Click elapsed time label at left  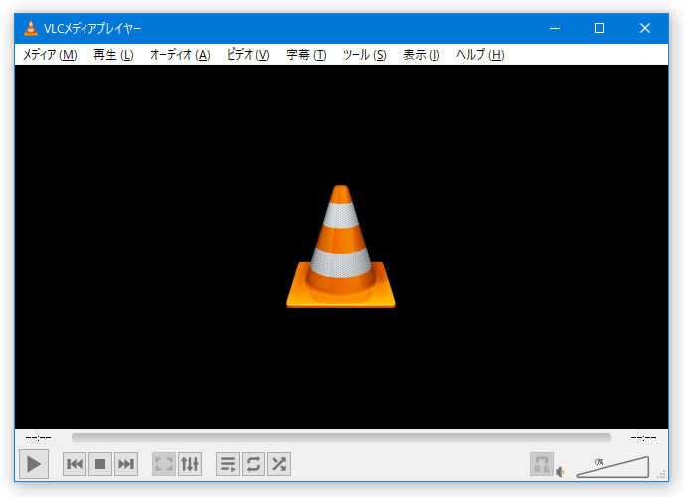tap(38, 437)
